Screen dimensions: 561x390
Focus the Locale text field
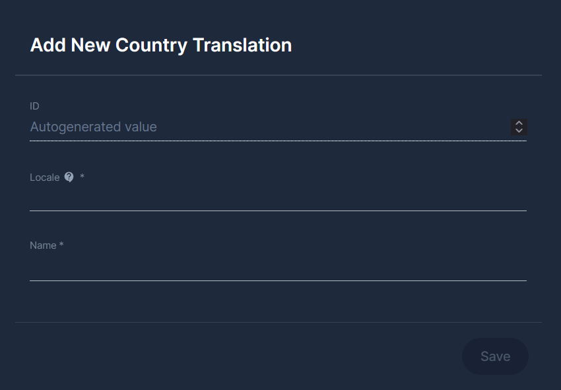pyautogui.click(x=277, y=198)
